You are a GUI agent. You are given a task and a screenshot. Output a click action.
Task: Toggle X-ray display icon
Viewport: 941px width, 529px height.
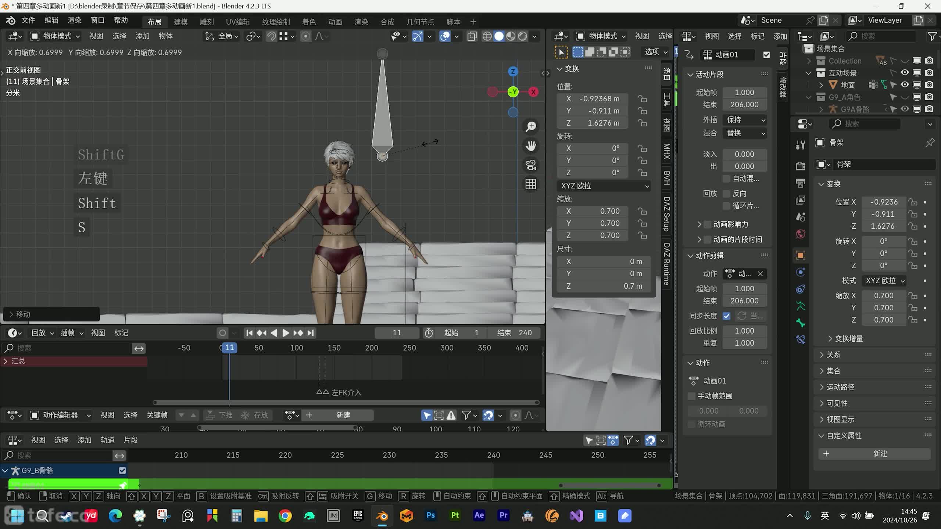pyautogui.click(x=472, y=36)
